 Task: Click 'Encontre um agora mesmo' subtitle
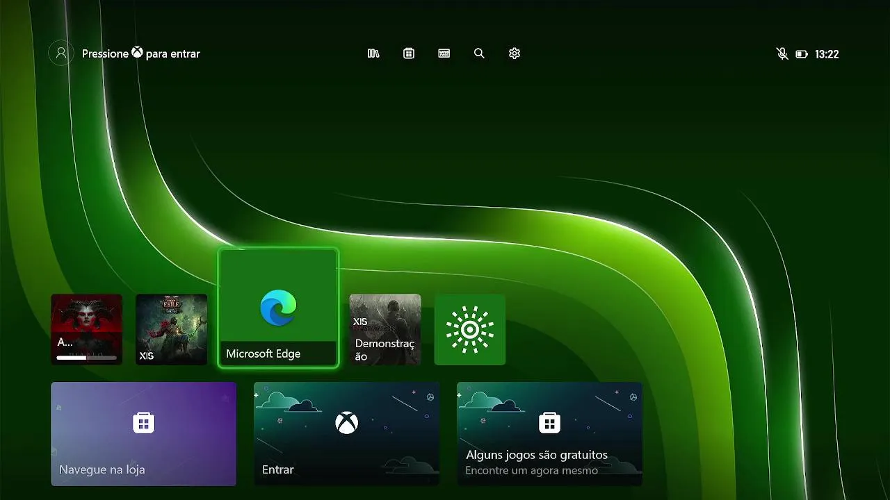coord(531,471)
